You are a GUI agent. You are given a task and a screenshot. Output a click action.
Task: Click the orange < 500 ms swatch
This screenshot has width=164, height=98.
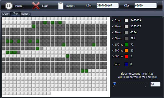point(126,50)
